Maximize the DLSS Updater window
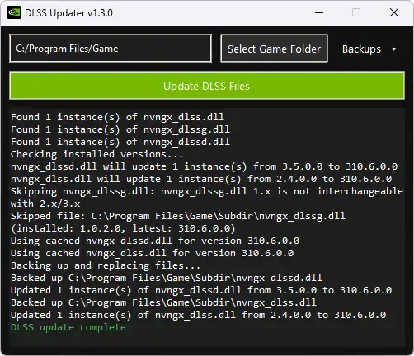This screenshot has width=414, height=356. click(x=356, y=12)
